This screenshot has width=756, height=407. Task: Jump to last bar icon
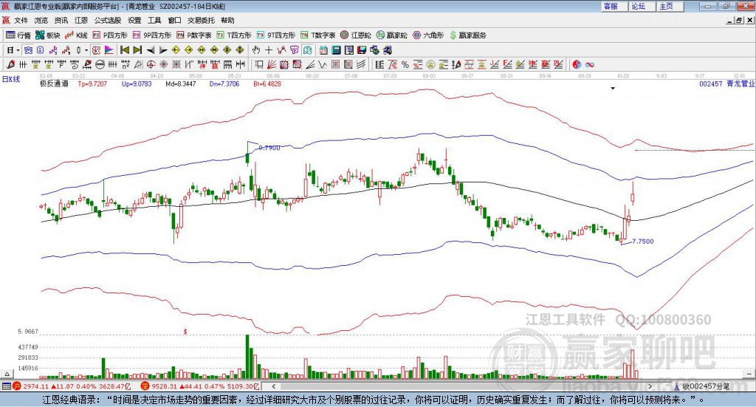click(x=137, y=49)
